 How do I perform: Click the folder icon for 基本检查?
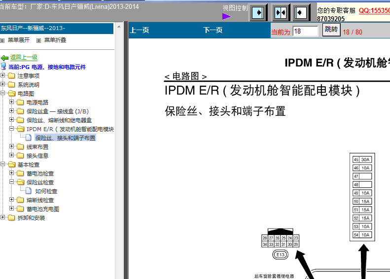pyautogui.click(x=11, y=164)
